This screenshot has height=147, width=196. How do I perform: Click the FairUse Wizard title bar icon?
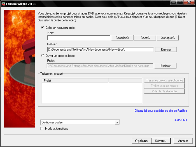coord(3,4)
